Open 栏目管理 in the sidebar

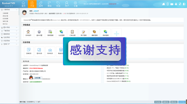coord(5,19)
